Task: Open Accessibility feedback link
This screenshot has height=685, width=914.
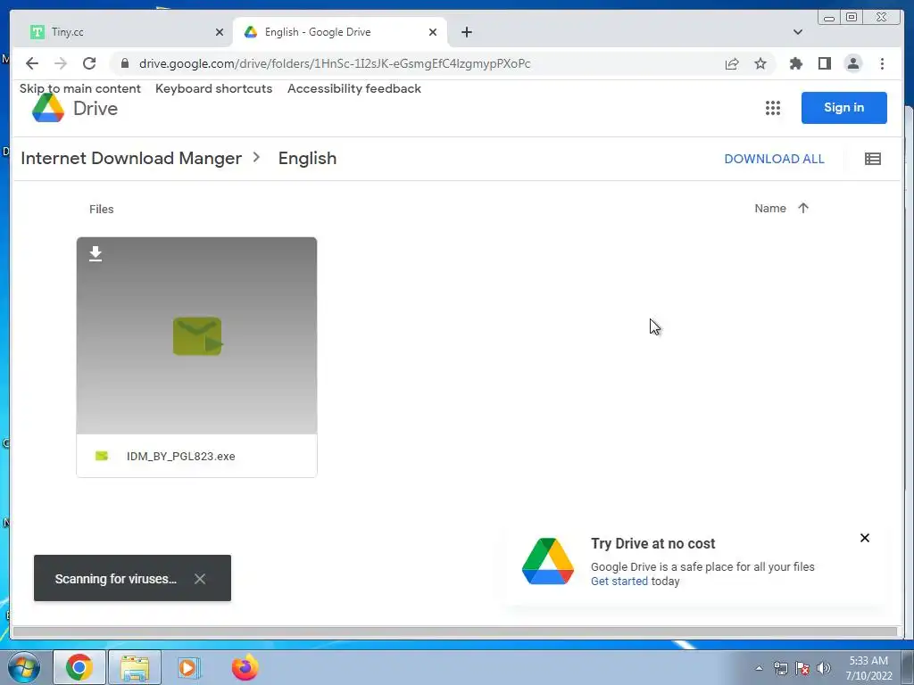Action: (353, 88)
